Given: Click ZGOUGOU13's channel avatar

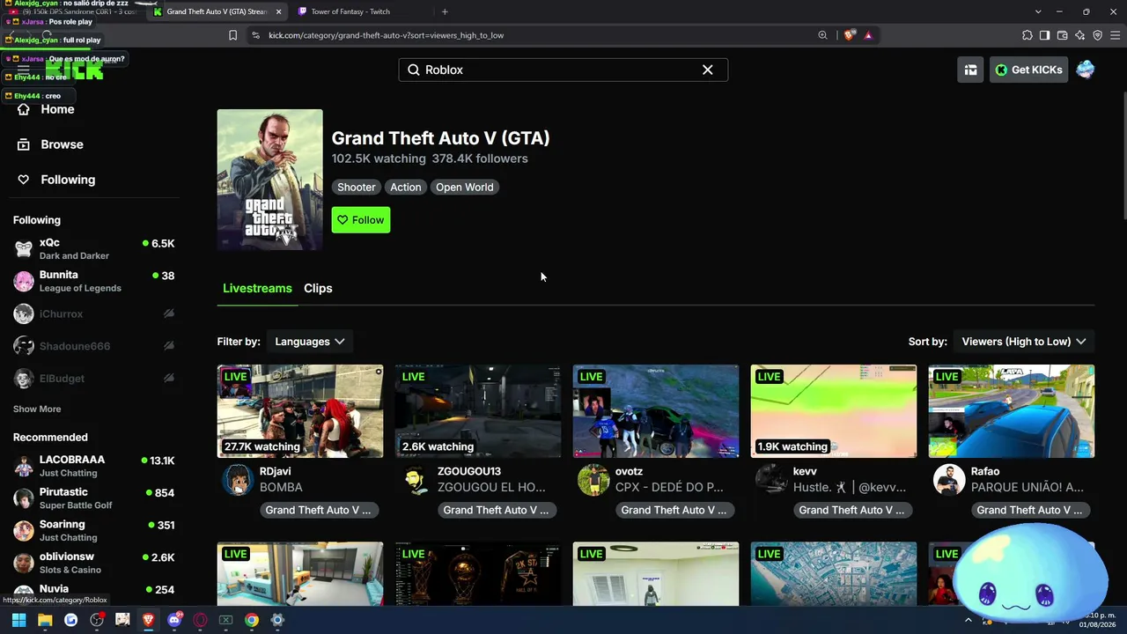Looking at the screenshot, I should pyautogui.click(x=416, y=480).
